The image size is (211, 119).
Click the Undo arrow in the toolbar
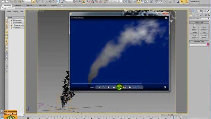3,1
